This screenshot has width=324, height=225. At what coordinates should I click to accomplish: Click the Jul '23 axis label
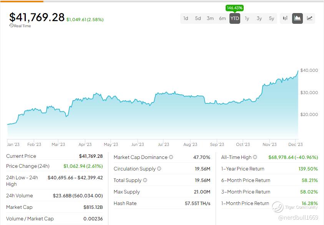[x=163, y=144]
